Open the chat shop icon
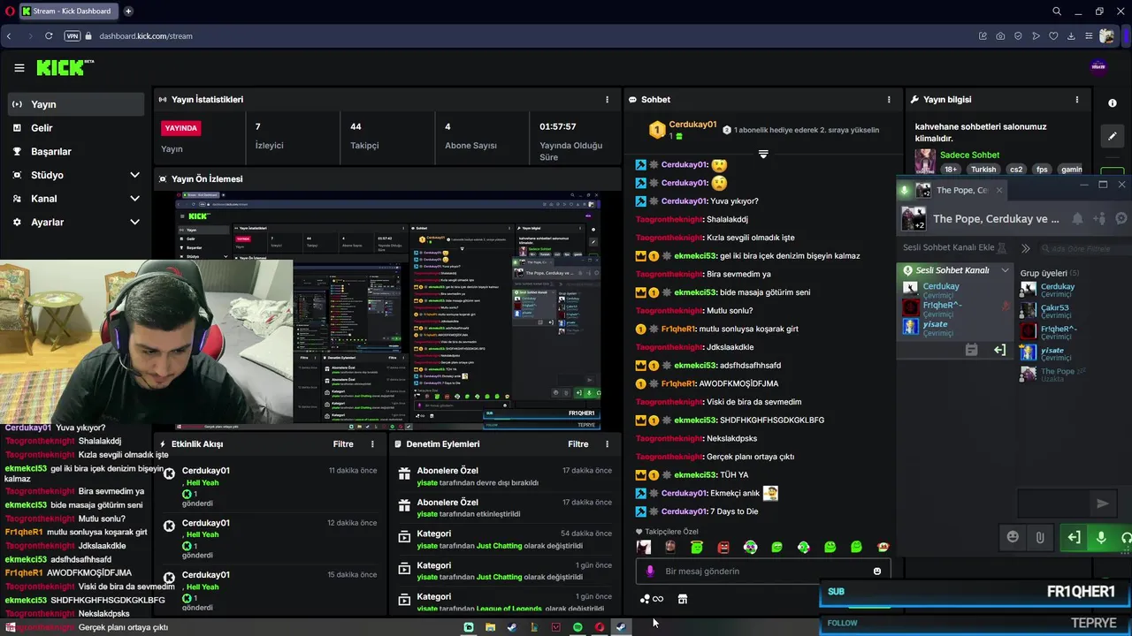Image resolution: width=1132 pixels, height=636 pixels. point(683,599)
